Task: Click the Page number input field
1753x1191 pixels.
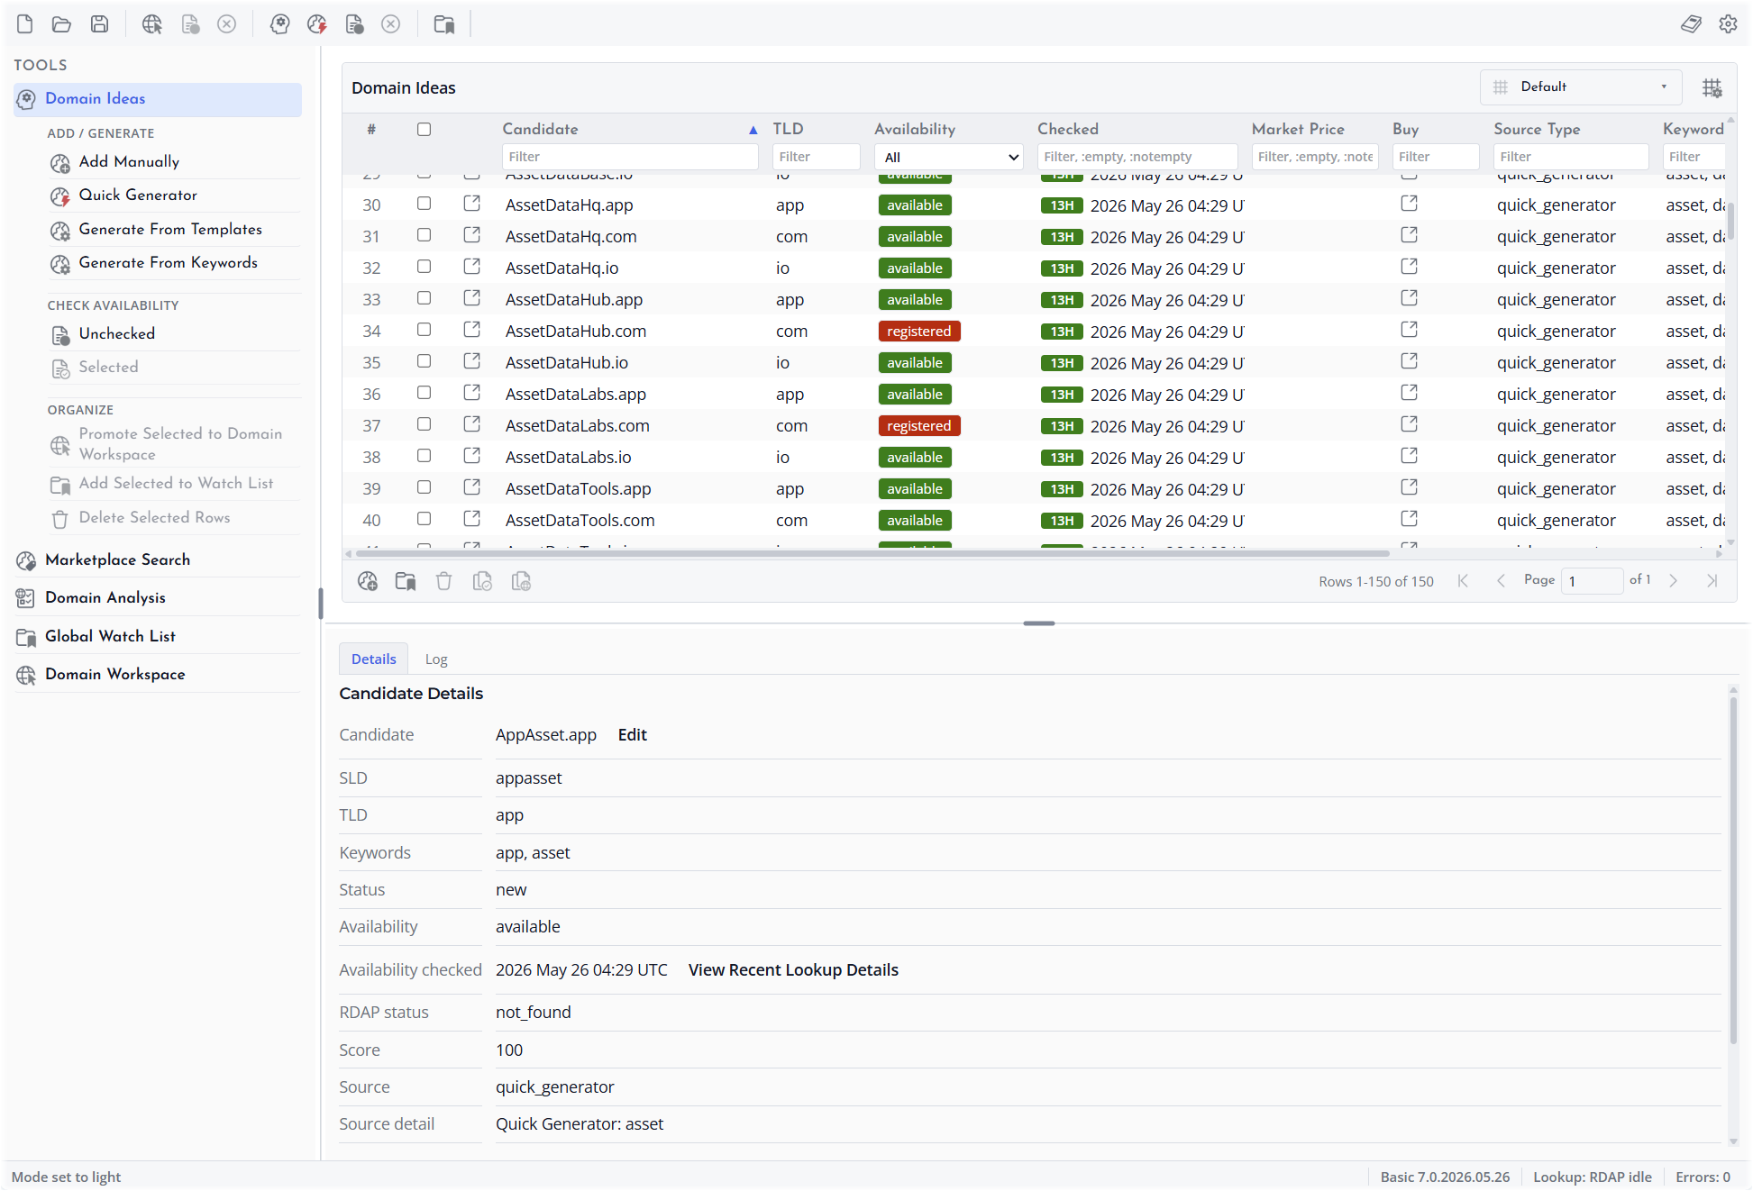Action: coord(1591,581)
